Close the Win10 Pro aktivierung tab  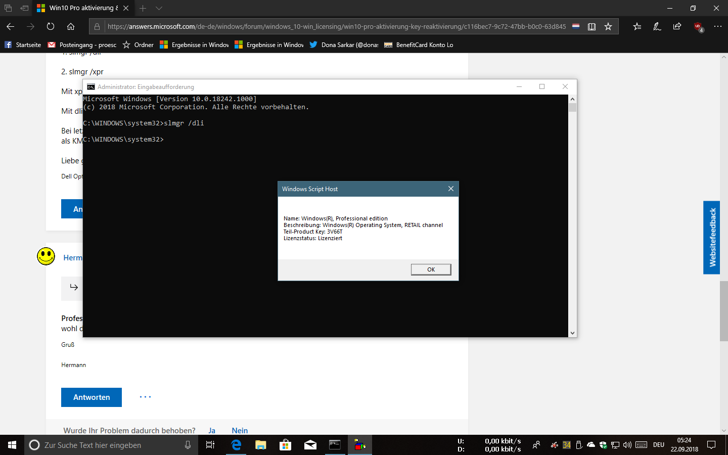coord(126,8)
